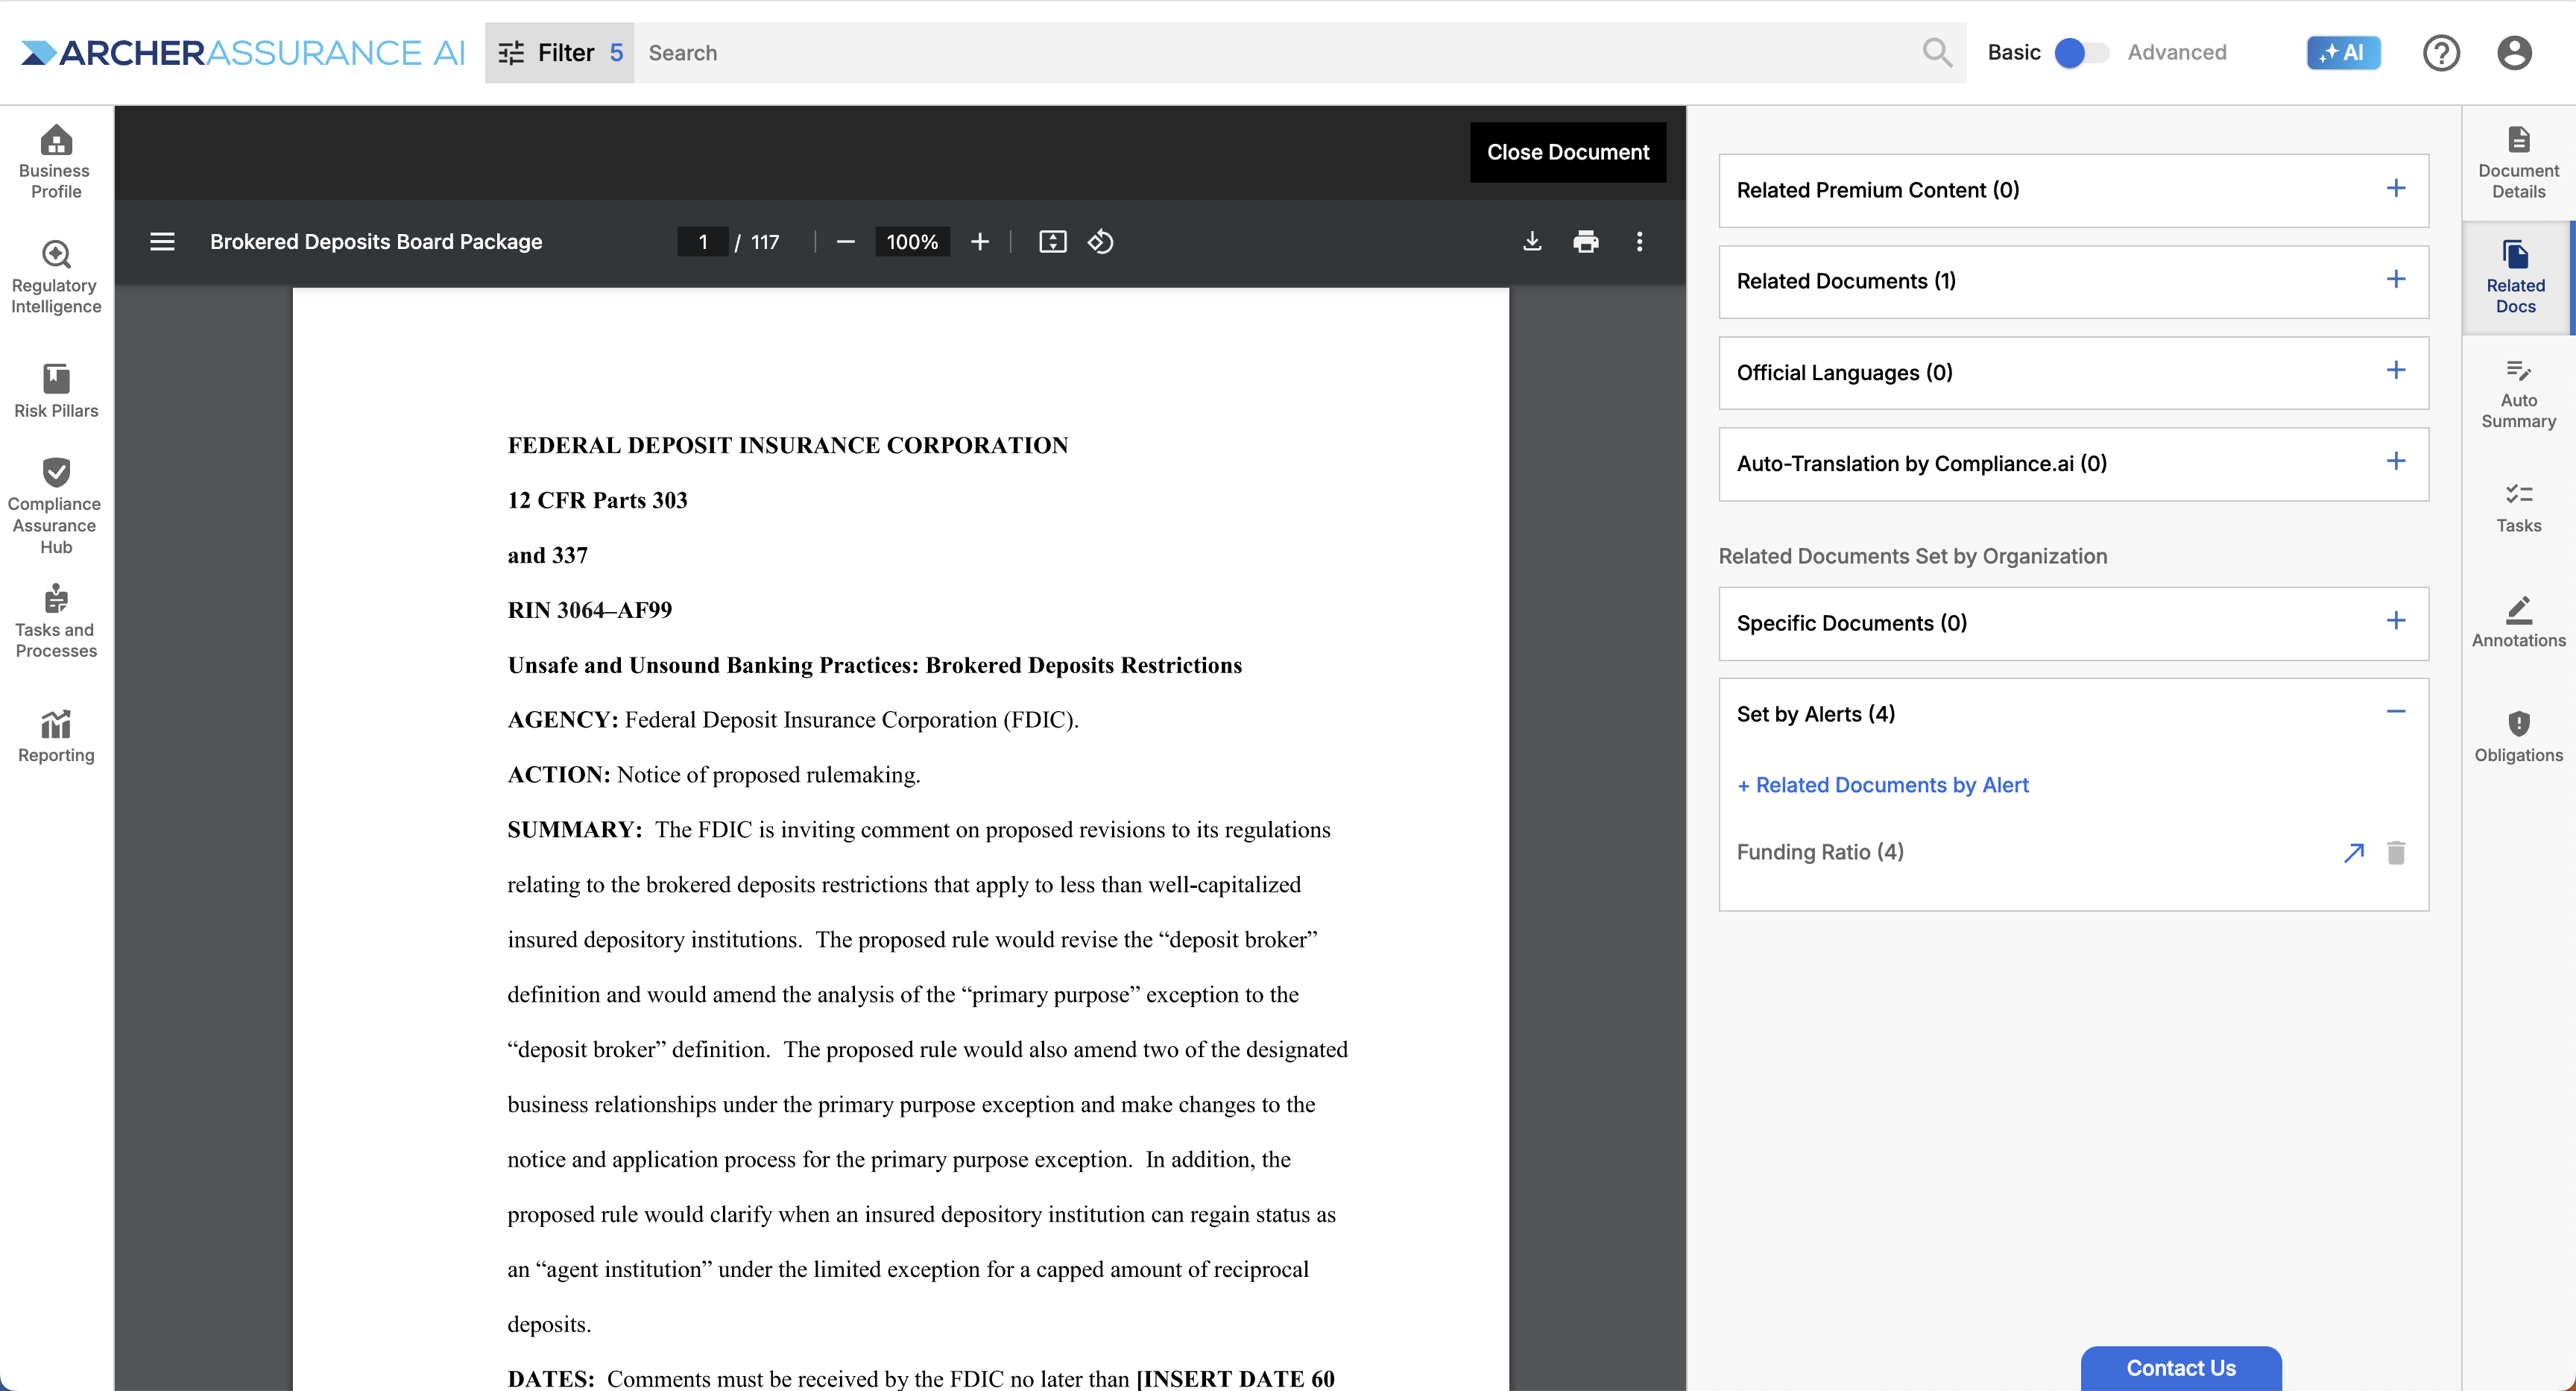
Task: Print the document
Action: pos(1585,242)
